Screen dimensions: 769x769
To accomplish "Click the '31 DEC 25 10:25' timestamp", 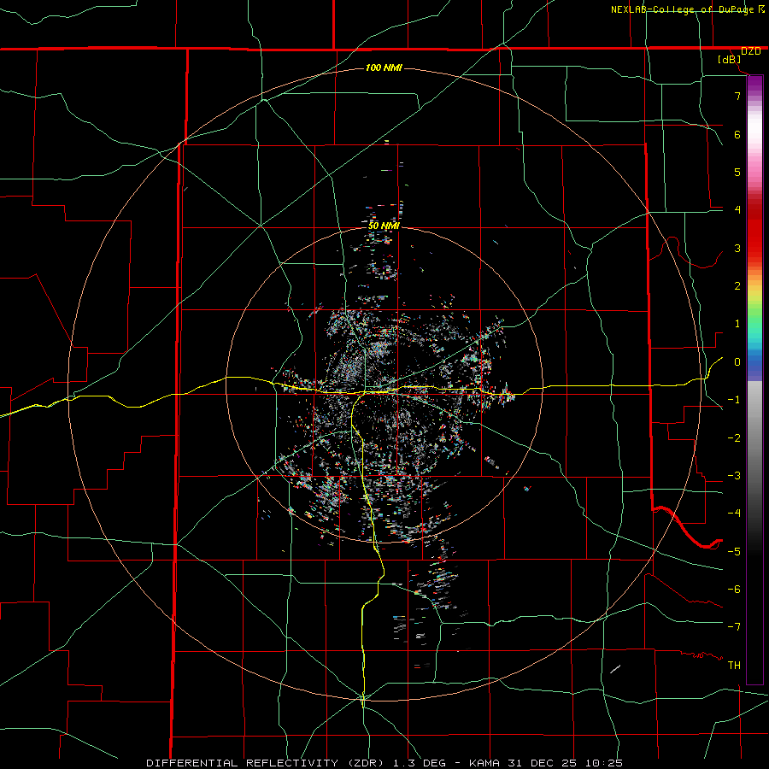I will click(565, 763).
